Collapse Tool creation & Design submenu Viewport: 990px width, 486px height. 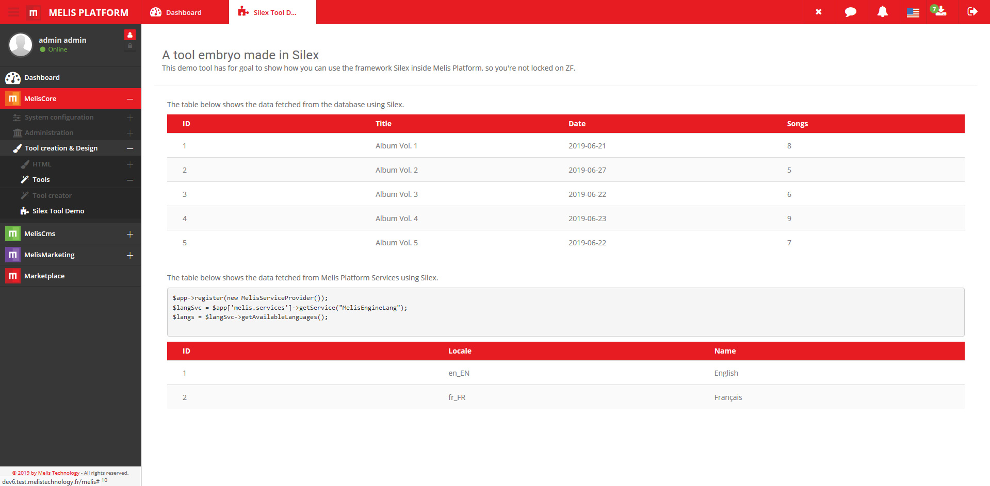tap(130, 148)
